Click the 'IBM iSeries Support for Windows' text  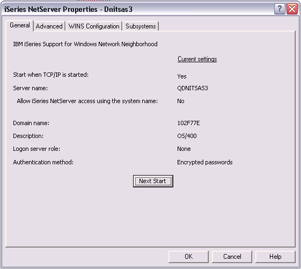(x=85, y=44)
